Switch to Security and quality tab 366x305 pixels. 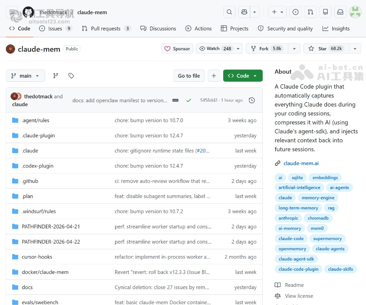[x=285, y=28]
